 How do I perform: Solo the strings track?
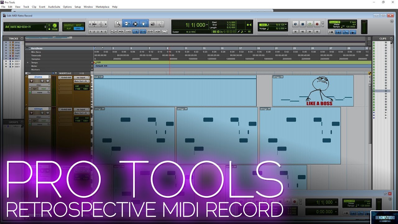pyautogui.click(x=42, y=113)
